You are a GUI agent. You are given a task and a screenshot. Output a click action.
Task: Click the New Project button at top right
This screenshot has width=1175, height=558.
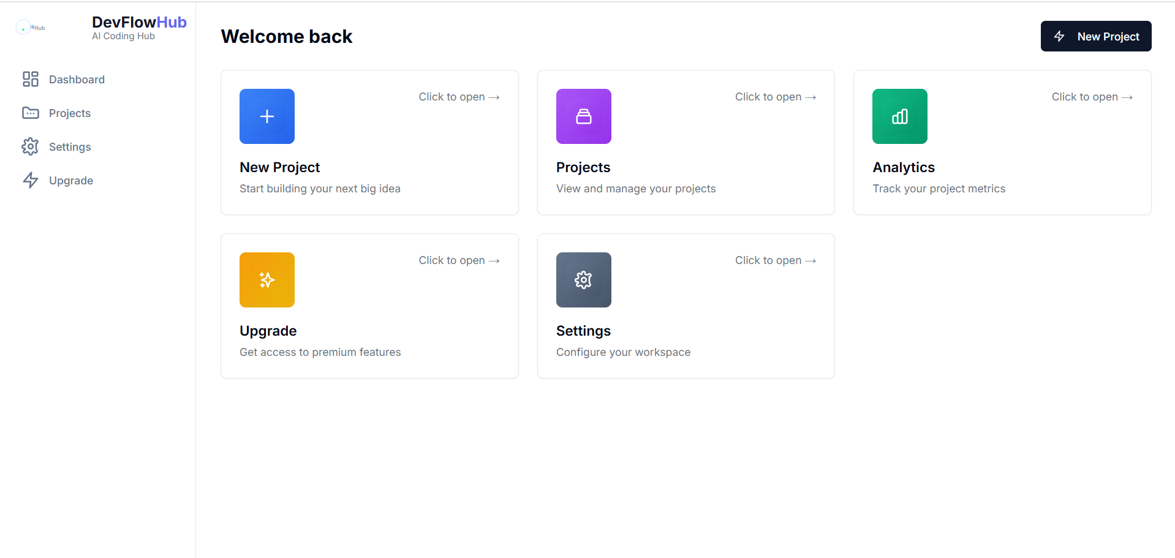pos(1096,36)
